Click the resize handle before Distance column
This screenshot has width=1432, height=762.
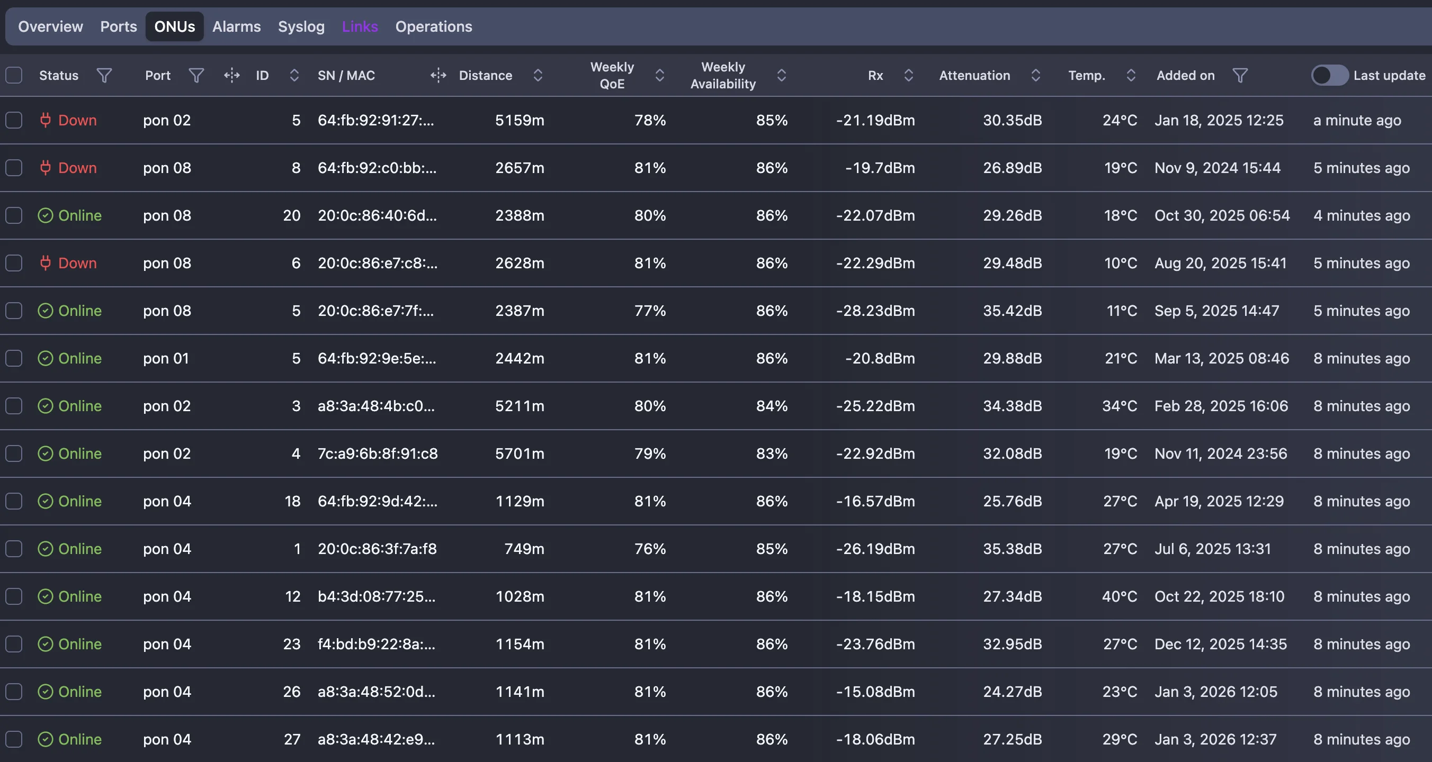(438, 75)
